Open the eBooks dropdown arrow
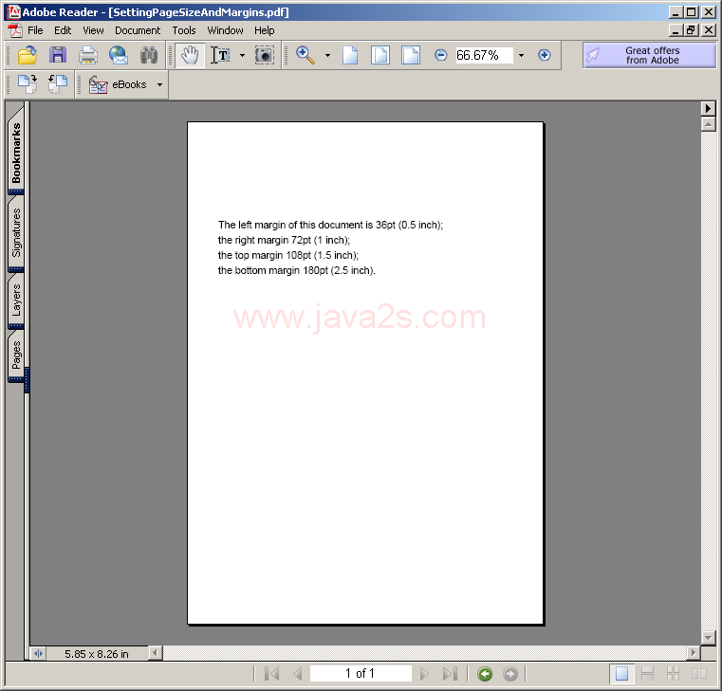This screenshot has height=691, width=722. click(x=159, y=84)
